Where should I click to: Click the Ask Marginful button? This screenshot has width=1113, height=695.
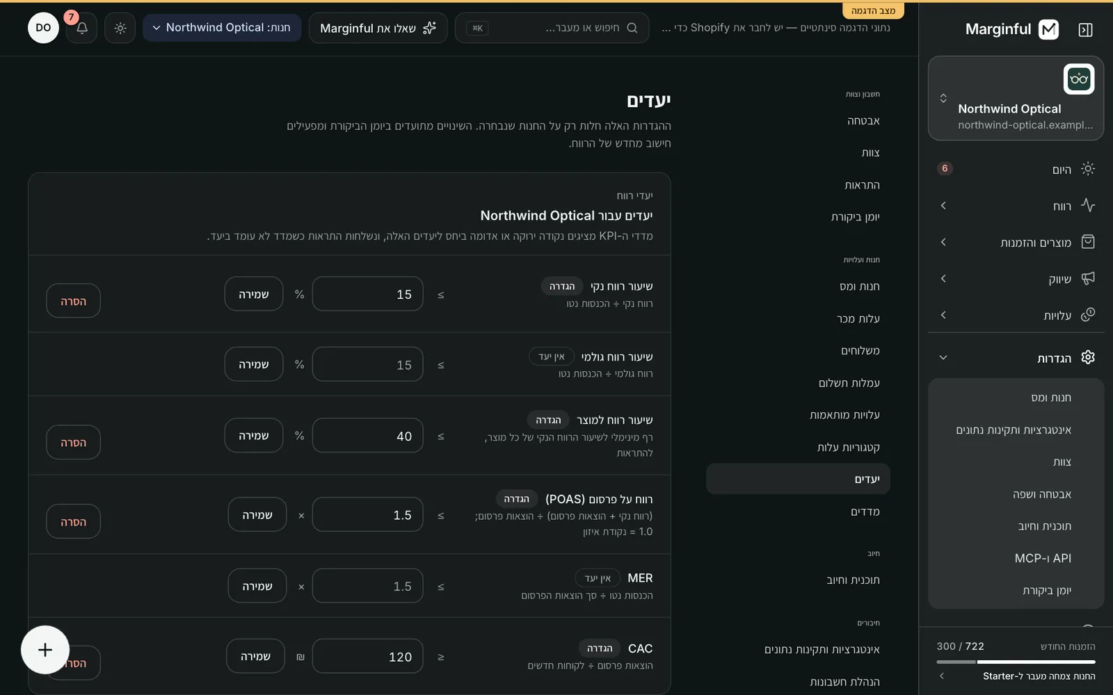(x=378, y=28)
